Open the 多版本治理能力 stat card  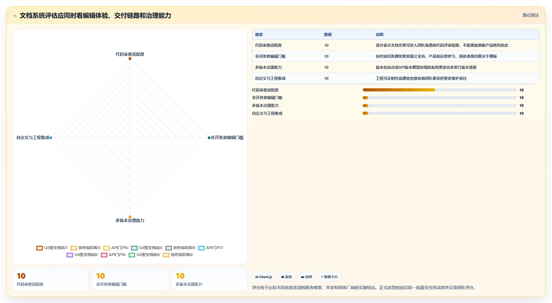click(209, 279)
